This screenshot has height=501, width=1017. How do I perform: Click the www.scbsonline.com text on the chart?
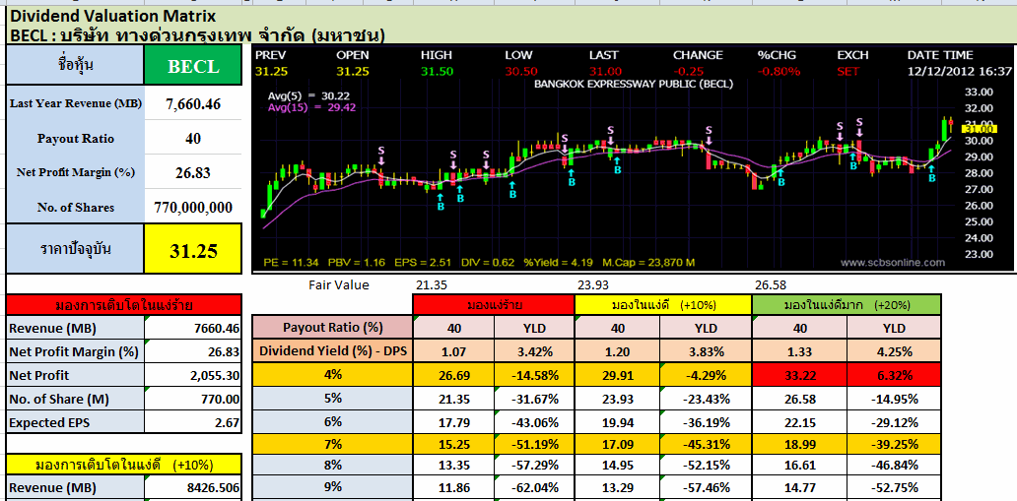893,263
